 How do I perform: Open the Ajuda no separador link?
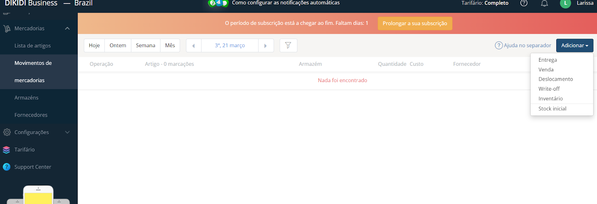[x=527, y=45]
